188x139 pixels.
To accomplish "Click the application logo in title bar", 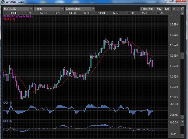I will tap(3, 2).
